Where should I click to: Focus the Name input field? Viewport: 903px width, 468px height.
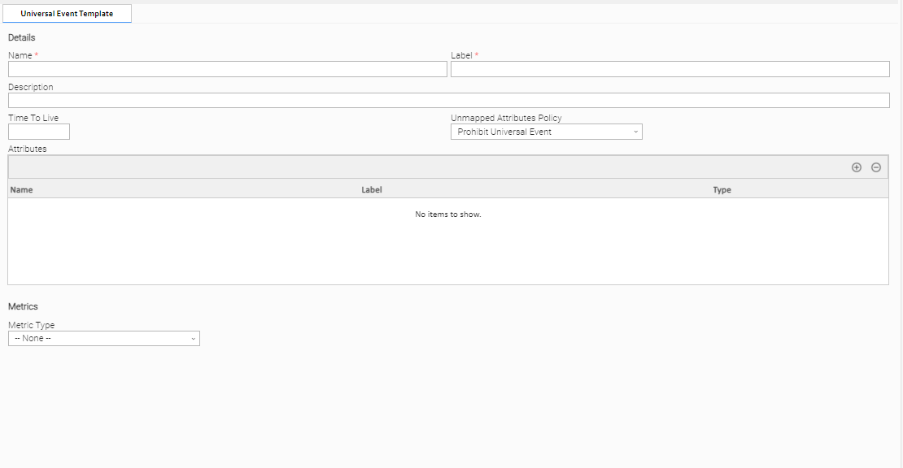(x=227, y=70)
